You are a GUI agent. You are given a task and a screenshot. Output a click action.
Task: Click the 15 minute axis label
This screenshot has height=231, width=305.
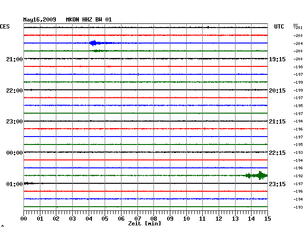[267, 218]
